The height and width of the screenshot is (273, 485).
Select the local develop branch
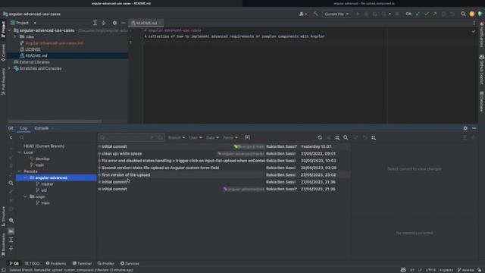tap(42, 158)
